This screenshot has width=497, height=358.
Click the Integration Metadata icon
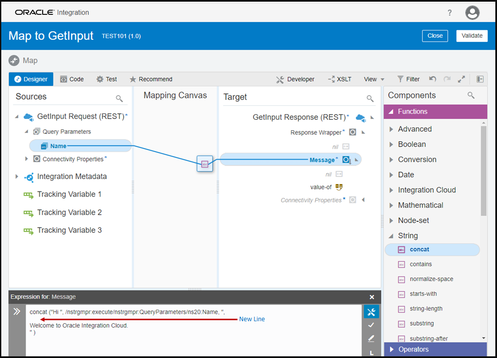pyautogui.click(x=29, y=177)
